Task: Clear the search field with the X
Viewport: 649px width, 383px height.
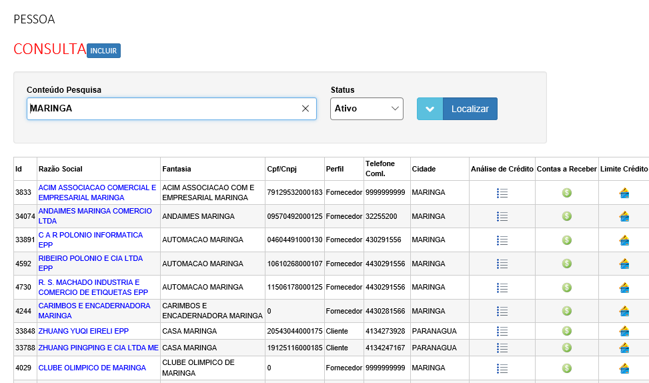Action: point(305,109)
